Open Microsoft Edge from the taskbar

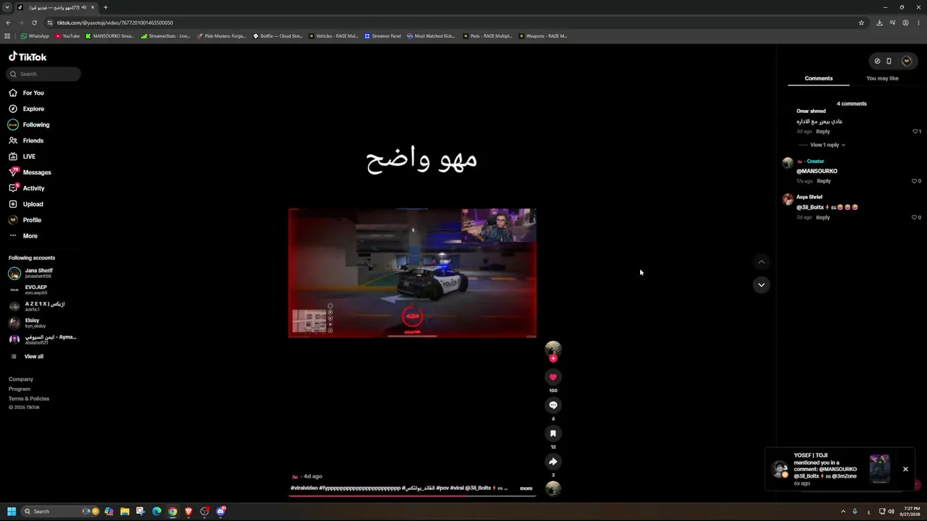click(156, 512)
